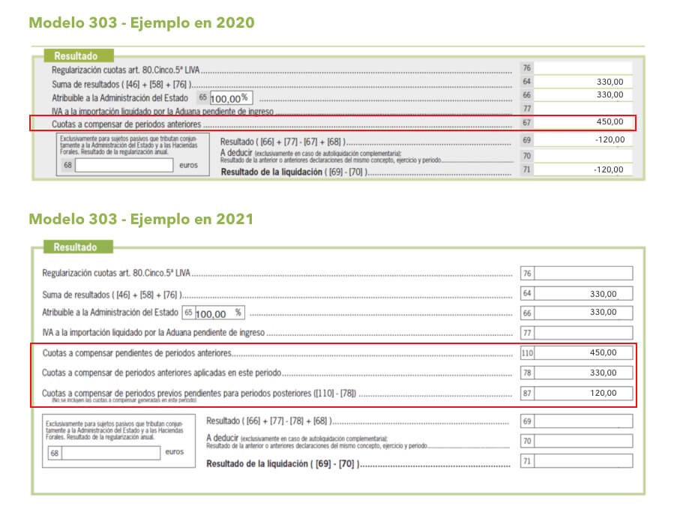Click field 67 showing 450,00 in 2020

tap(583, 122)
